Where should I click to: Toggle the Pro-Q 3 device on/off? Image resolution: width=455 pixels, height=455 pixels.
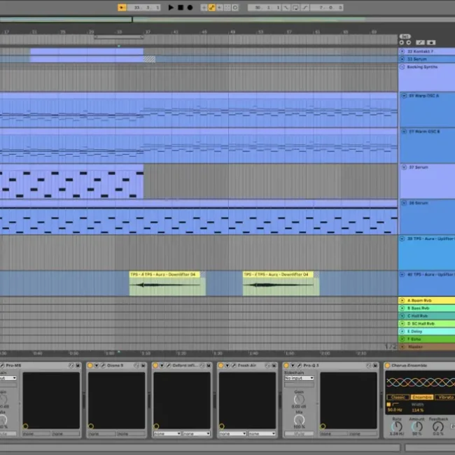(x=287, y=365)
